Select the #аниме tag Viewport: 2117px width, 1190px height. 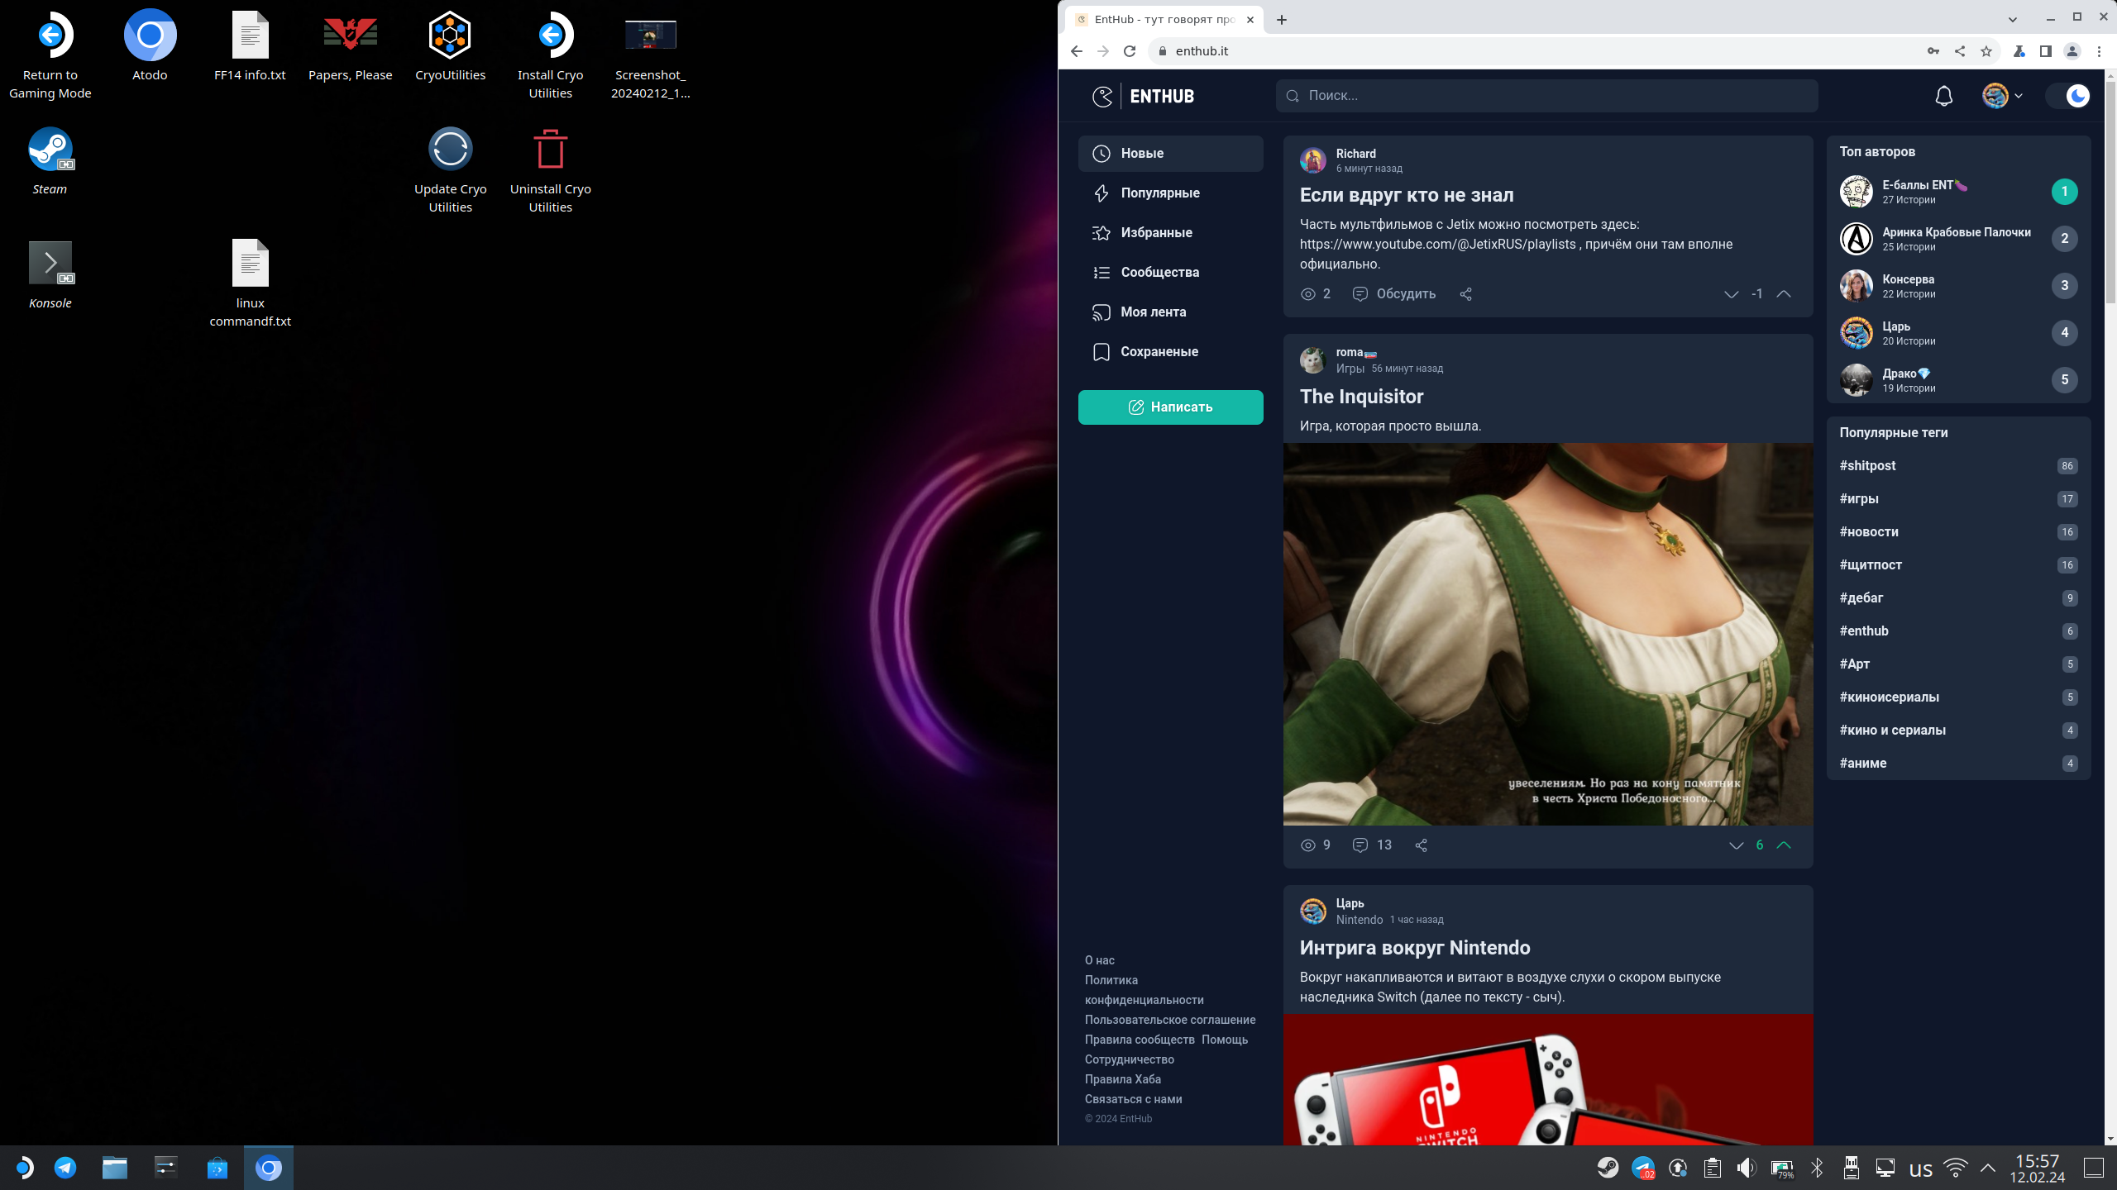point(1863,764)
